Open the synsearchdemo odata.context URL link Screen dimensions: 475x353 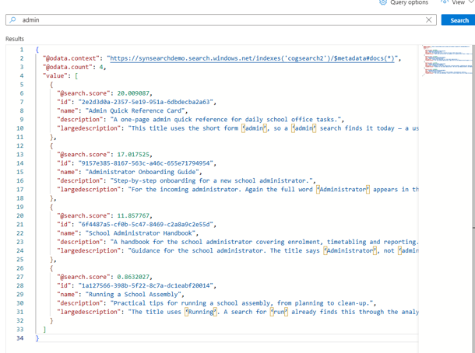(252, 58)
